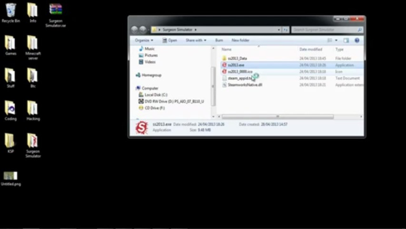Select the Hacking folder on the desktop

tap(33, 110)
